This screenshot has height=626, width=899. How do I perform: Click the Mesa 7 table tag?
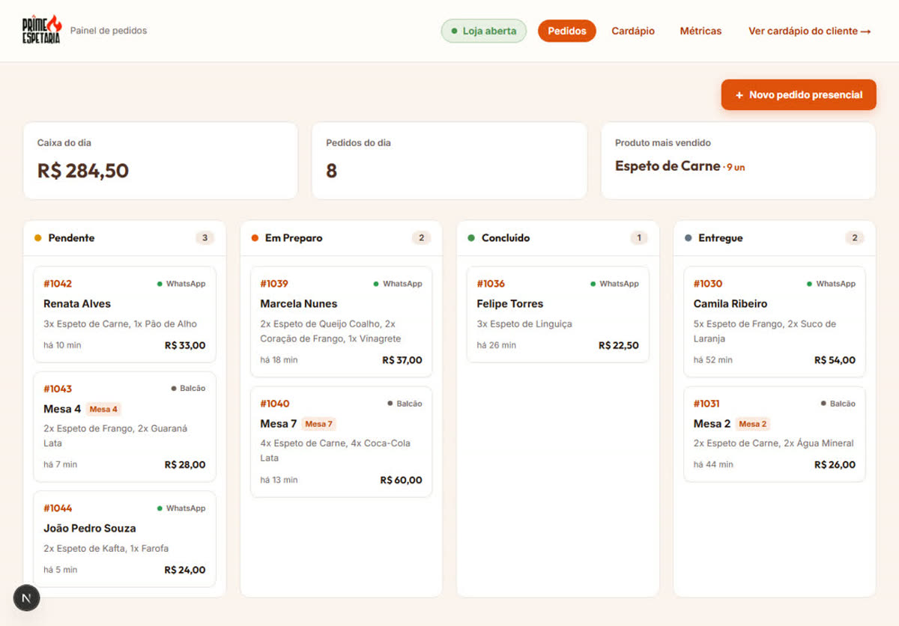tap(318, 424)
